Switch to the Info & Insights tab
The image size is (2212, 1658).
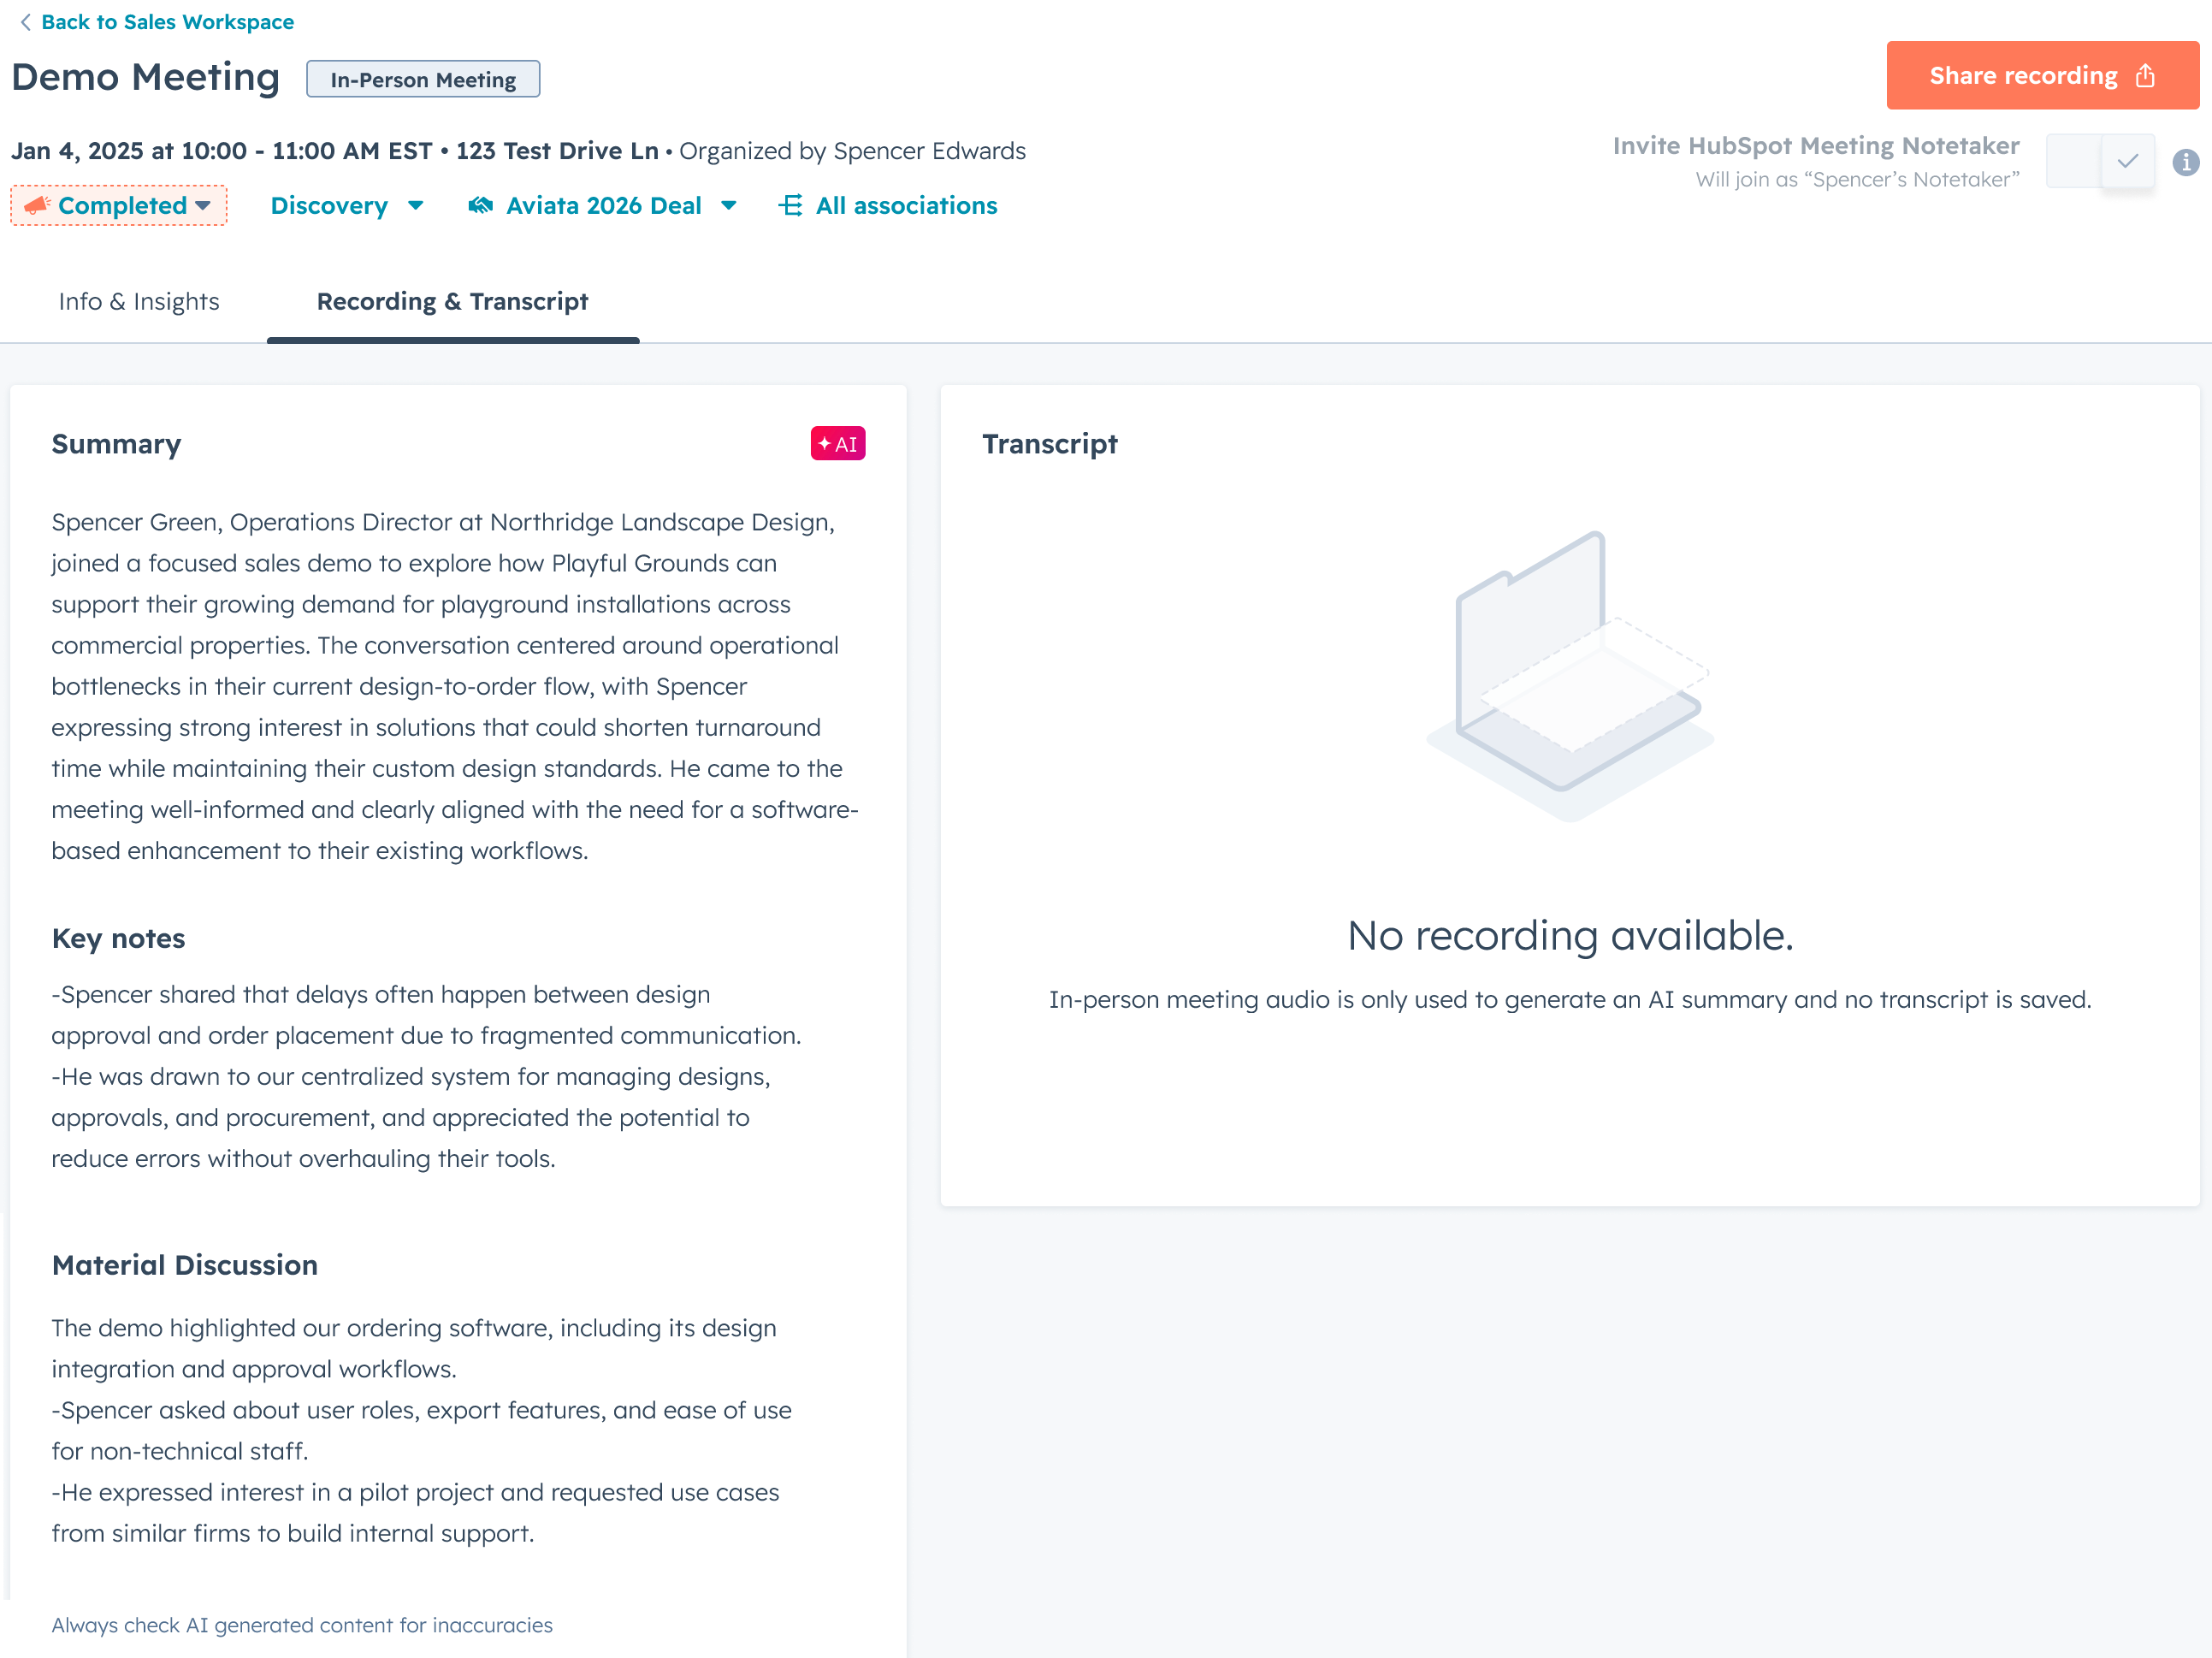(139, 301)
